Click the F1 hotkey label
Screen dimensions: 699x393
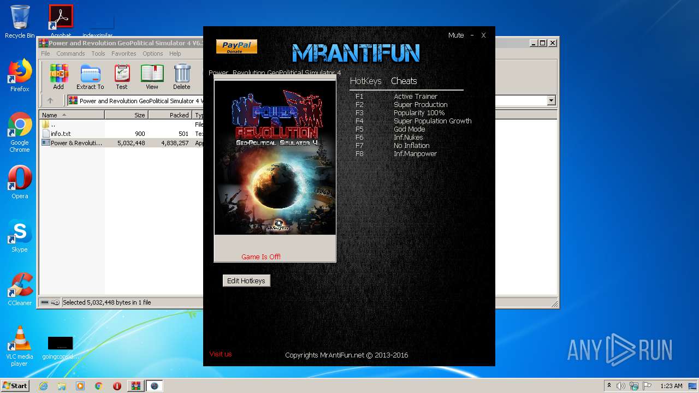(x=359, y=97)
